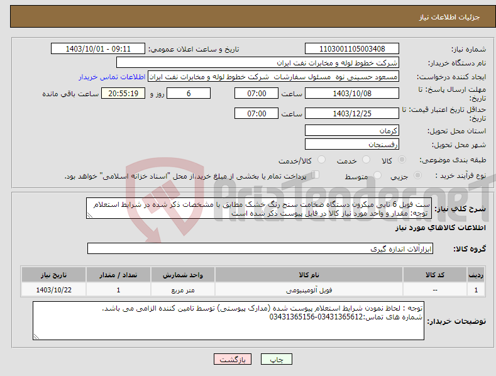The image size is (496, 376).
Task: Click the توضیحات خریدار notes textarea
Action: tap(228, 321)
